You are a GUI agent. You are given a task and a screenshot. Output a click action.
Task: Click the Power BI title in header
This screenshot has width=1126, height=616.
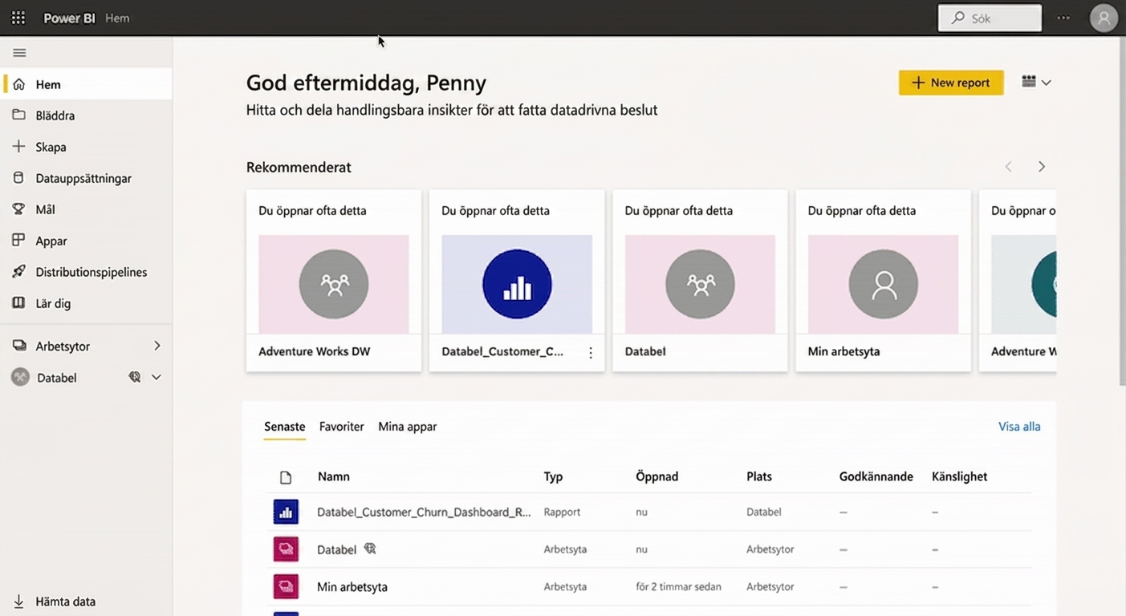(68, 18)
